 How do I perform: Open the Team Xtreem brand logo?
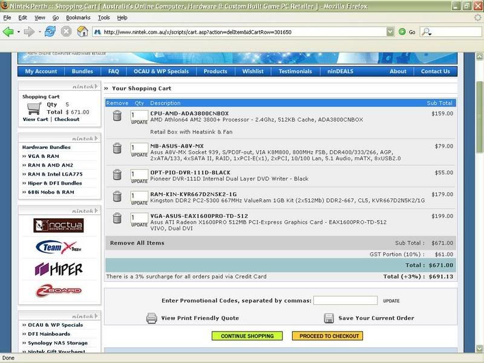tap(58, 247)
